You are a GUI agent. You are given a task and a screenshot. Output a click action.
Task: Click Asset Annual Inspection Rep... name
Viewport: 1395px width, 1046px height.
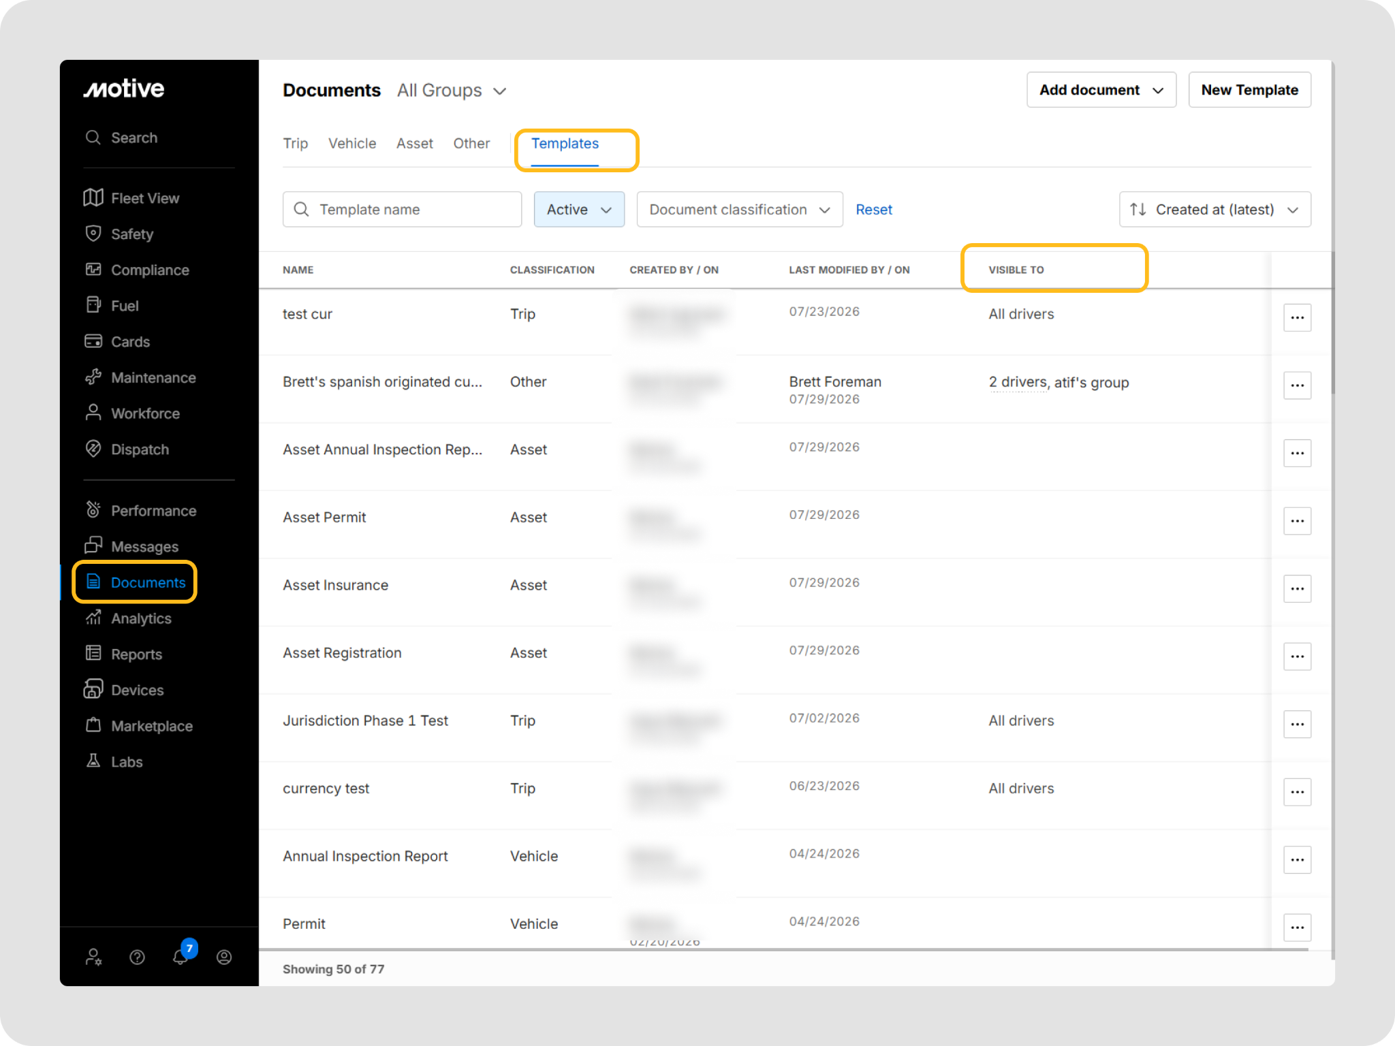pos(382,449)
